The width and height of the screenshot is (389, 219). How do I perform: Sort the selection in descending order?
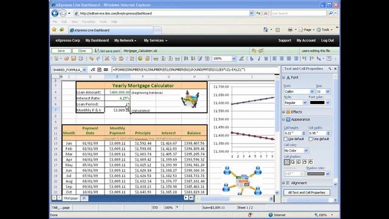(193, 58)
